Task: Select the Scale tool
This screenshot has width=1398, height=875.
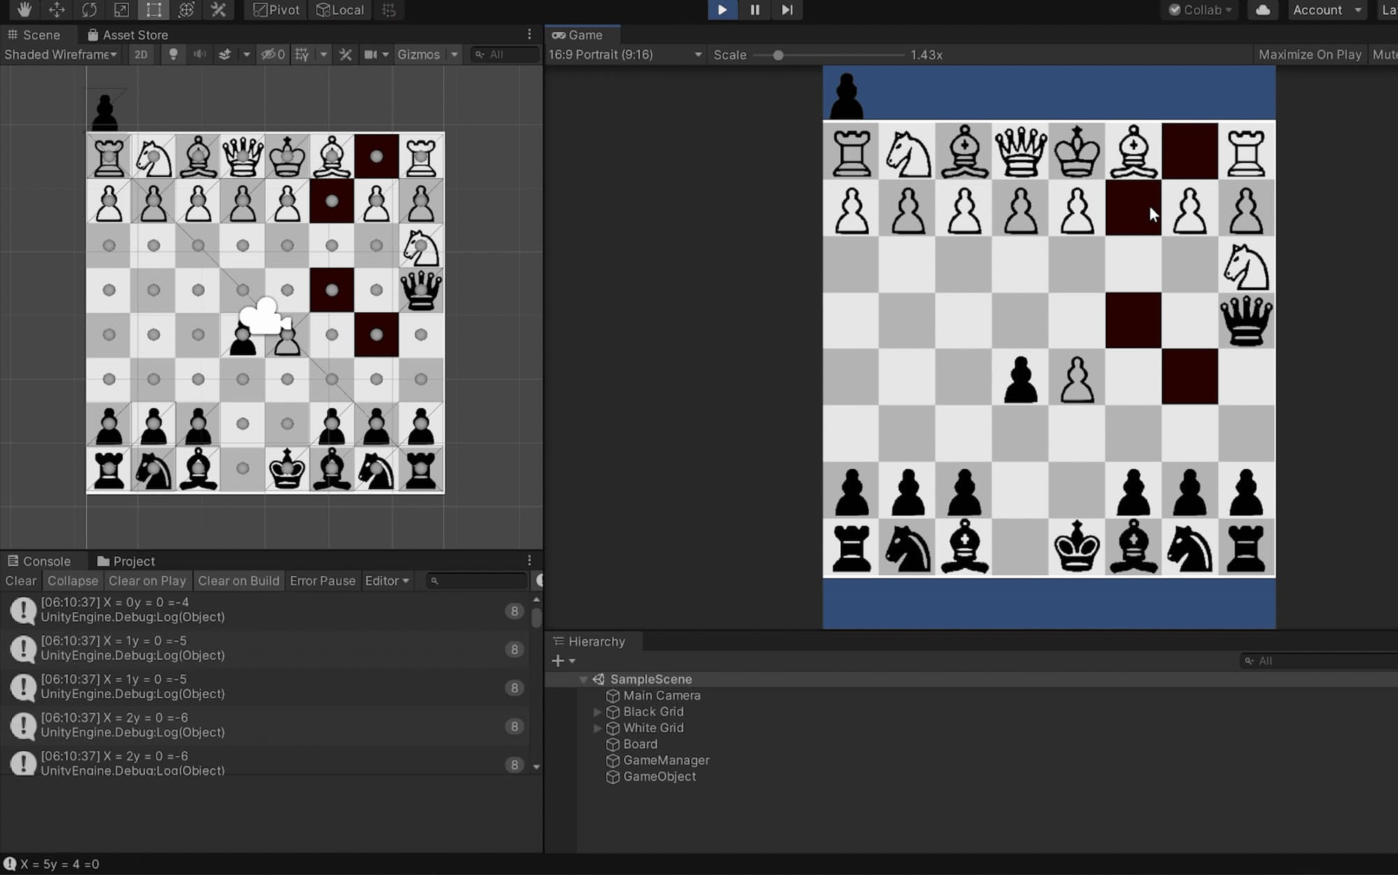Action: tap(121, 10)
